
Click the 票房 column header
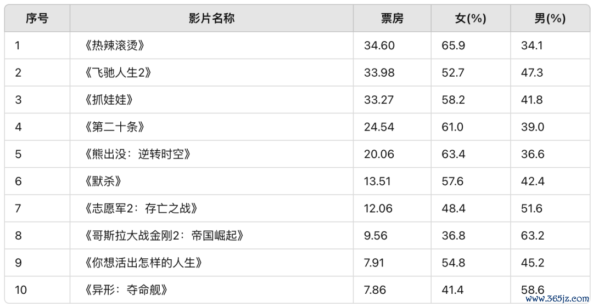click(x=392, y=18)
